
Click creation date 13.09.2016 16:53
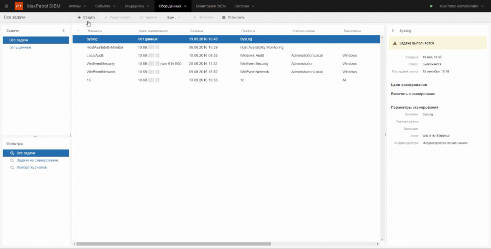tap(203, 80)
